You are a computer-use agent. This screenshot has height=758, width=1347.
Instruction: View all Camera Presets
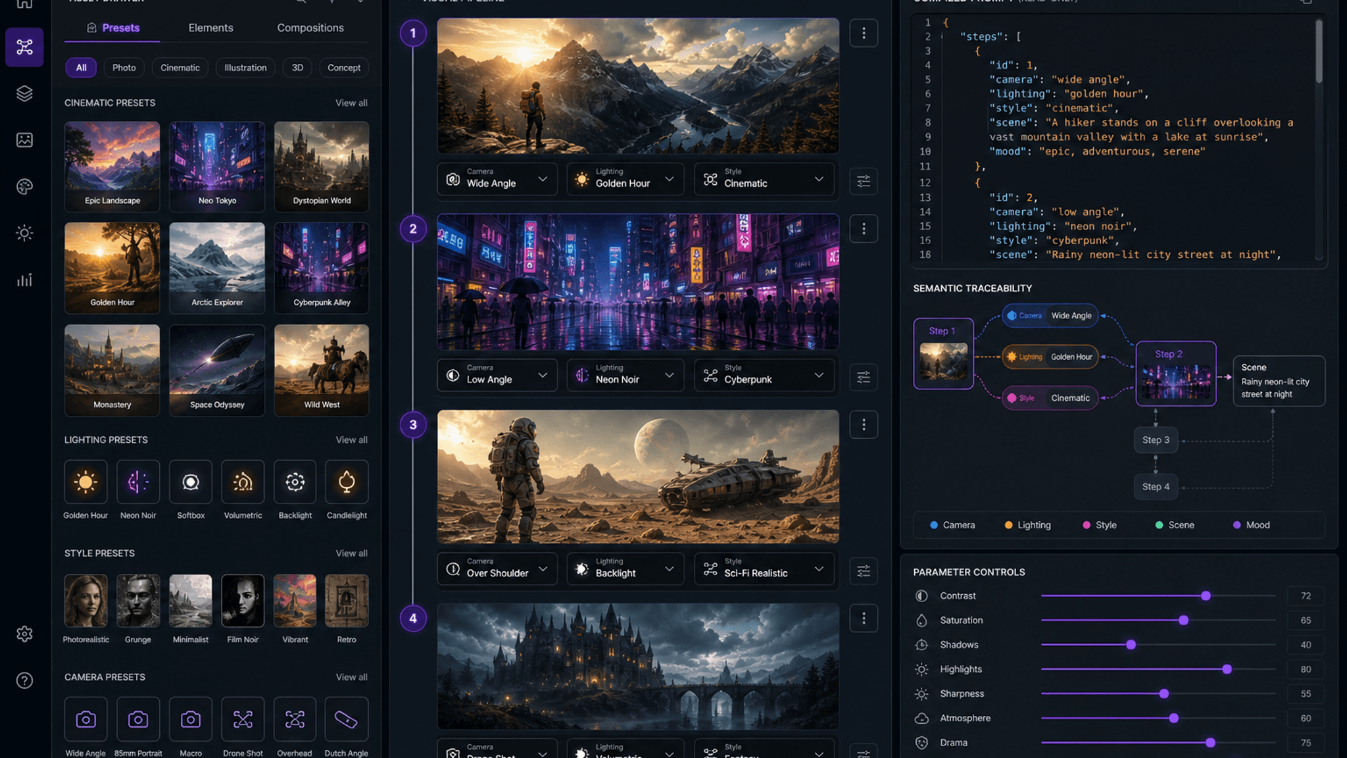coord(351,677)
